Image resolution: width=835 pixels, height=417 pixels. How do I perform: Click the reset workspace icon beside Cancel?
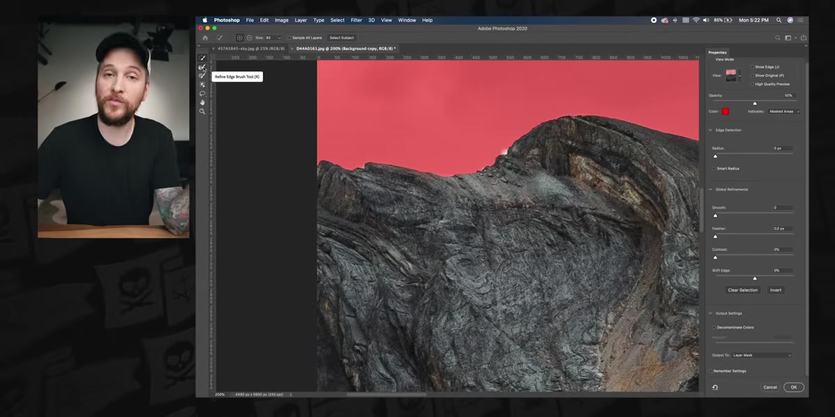[715, 387]
